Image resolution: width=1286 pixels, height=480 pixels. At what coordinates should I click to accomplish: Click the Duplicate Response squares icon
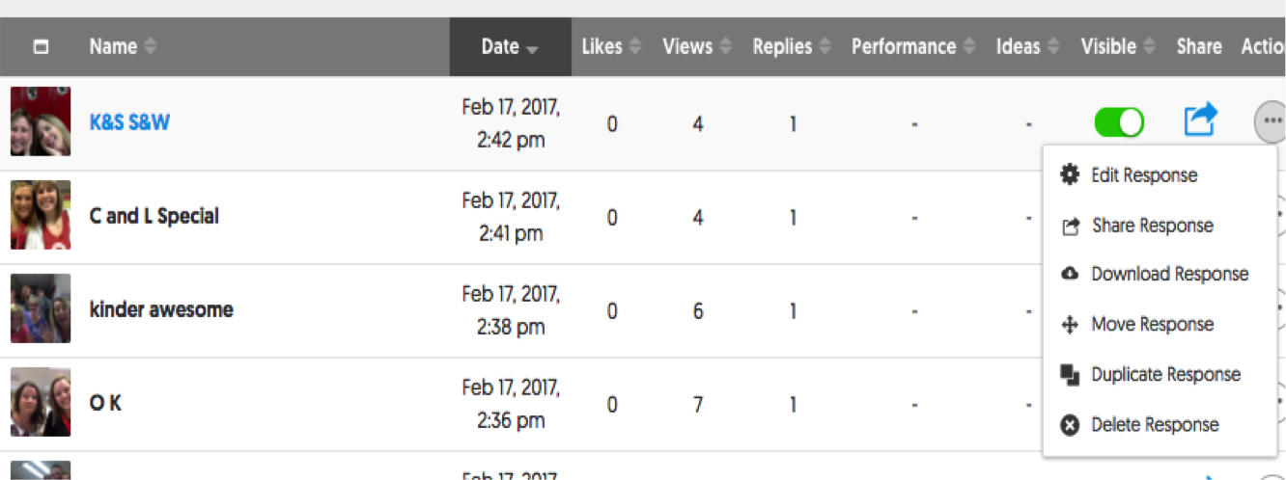click(1069, 375)
